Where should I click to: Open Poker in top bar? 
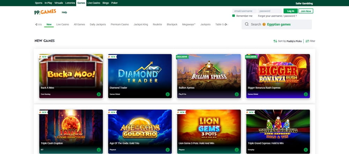[x=114, y=3]
